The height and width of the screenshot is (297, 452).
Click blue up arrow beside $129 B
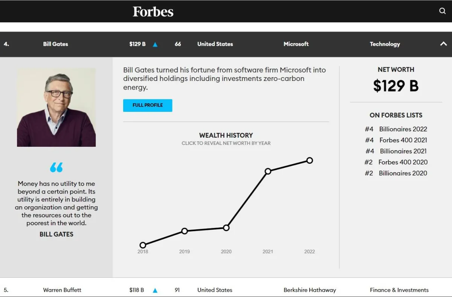pyautogui.click(x=155, y=44)
